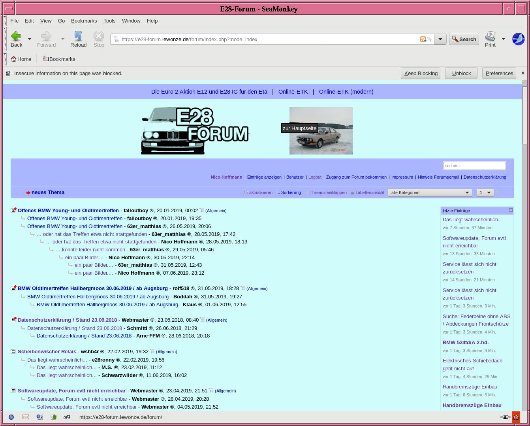Open the alle Kategorien dropdown
This screenshot has width=530, height=426.
point(430,192)
